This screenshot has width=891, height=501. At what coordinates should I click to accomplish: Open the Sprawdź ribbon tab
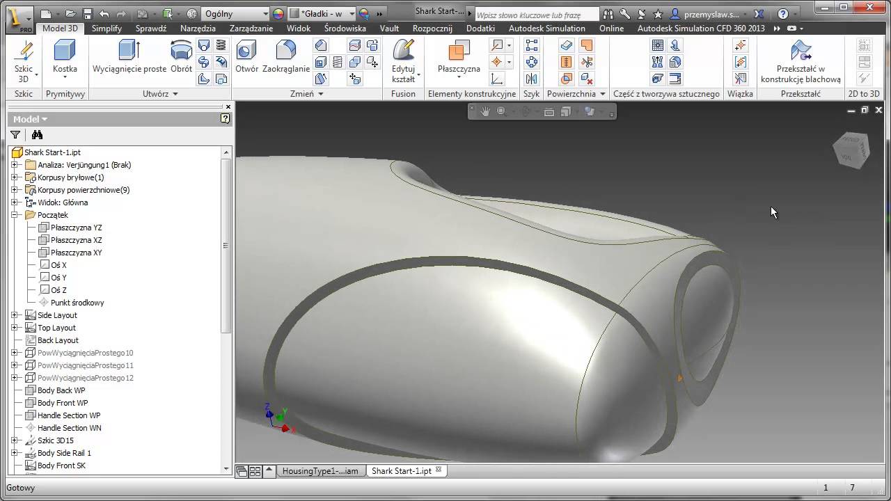[151, 29]
